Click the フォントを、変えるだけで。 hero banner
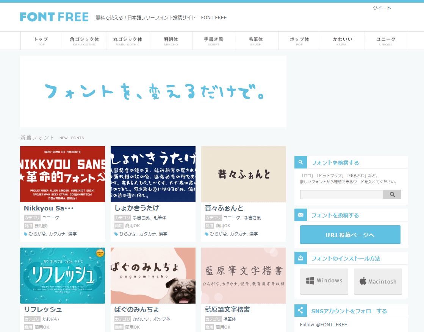 point(153,92)
